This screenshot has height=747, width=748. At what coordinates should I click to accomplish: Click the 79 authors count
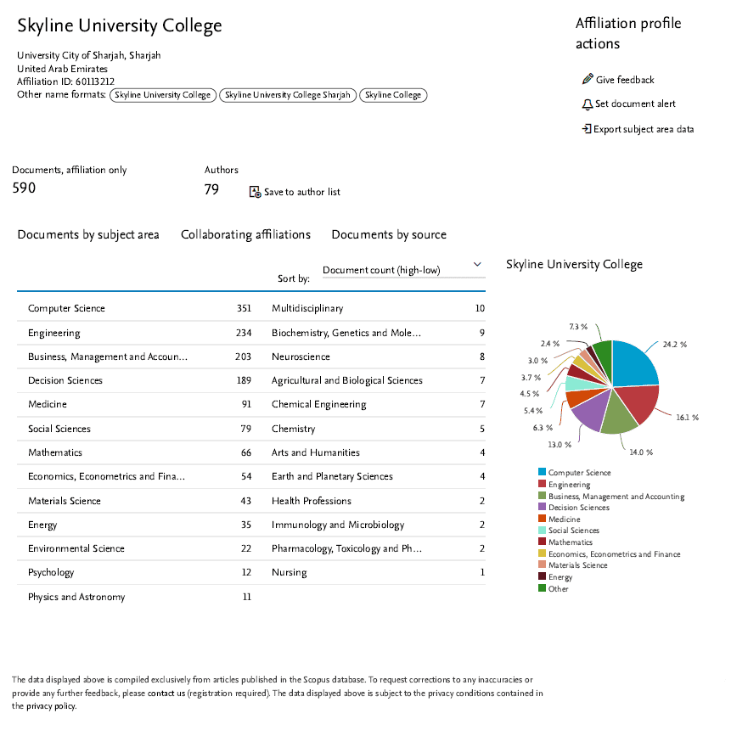pyautogui.click(x=211, y=189)
